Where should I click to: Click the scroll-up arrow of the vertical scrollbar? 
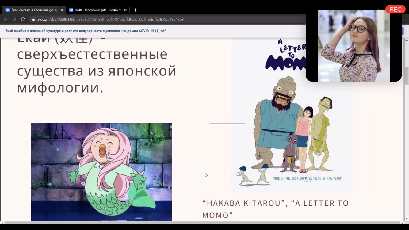(x=407, y=40)
